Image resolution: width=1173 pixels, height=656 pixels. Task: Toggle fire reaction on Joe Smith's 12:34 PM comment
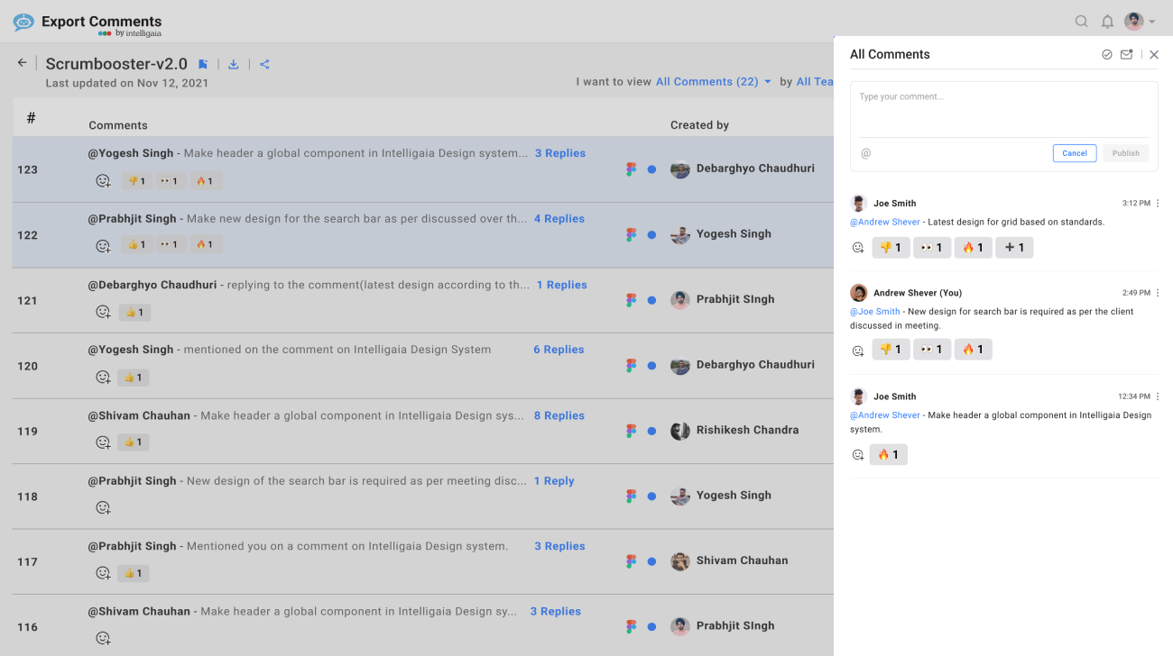click(888, 455)
